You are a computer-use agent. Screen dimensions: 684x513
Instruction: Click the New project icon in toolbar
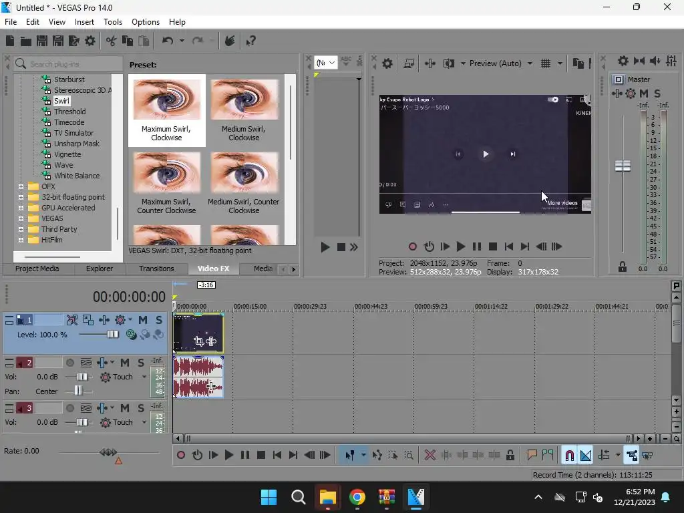(9, 41)
